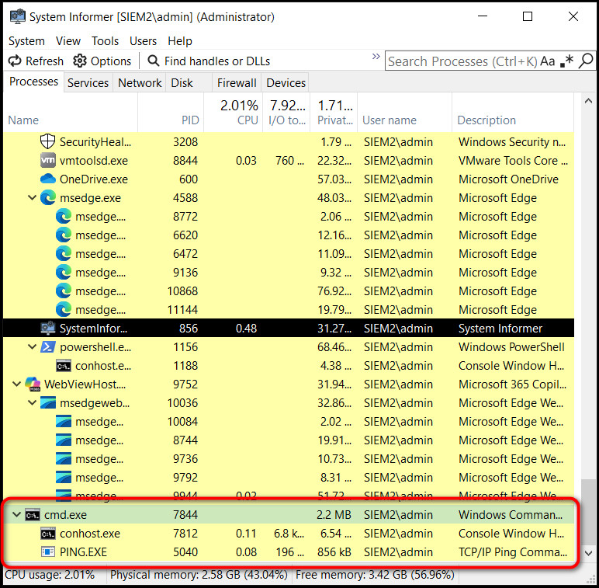
Task: Click the Refresh toolbar button
Action: pos(36,61)
